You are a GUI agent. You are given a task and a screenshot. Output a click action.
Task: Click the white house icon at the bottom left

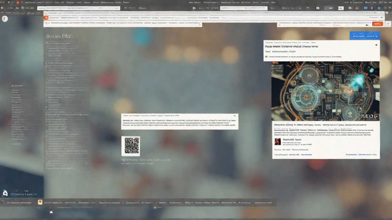(5, 193)
